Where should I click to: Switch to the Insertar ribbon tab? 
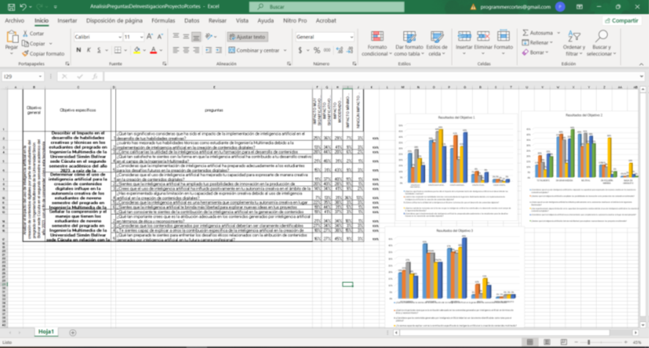(67, 21)
